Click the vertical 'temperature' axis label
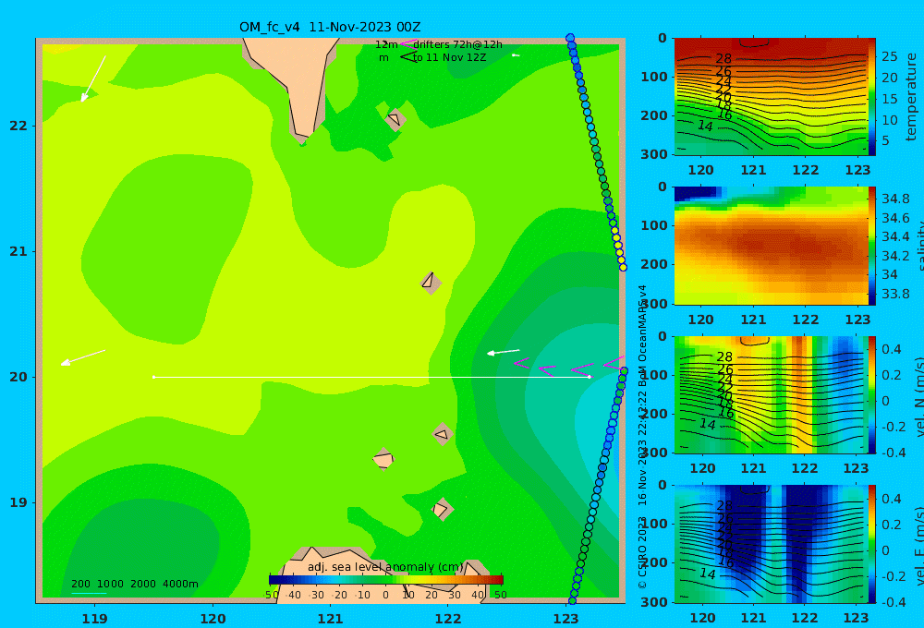Screen dimensions: 924x628 click(x=911, y=97)
